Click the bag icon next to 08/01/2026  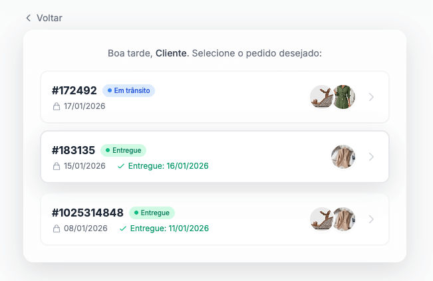pos(57,229)
